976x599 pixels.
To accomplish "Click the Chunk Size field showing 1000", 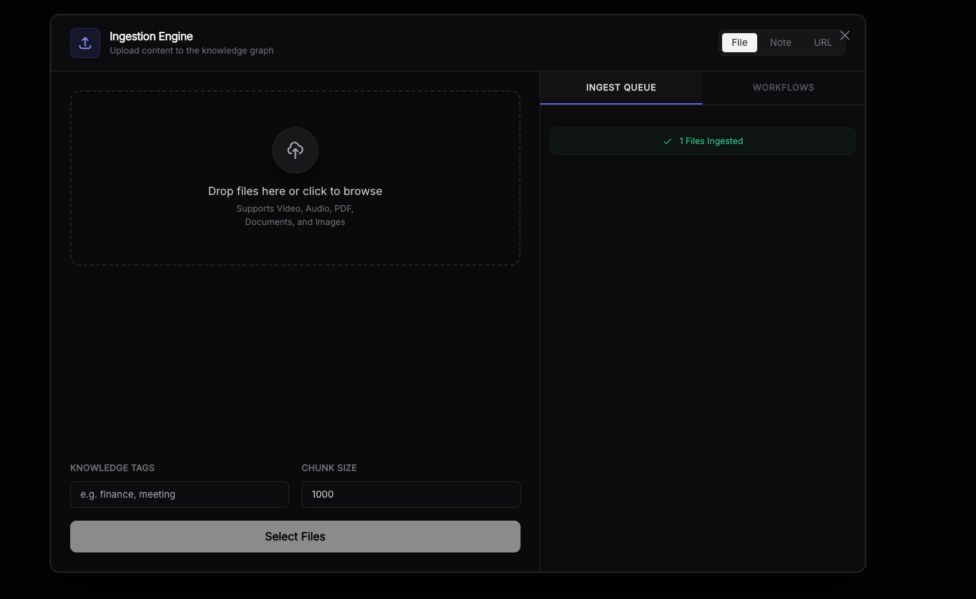I will click(x=411, y=494).
